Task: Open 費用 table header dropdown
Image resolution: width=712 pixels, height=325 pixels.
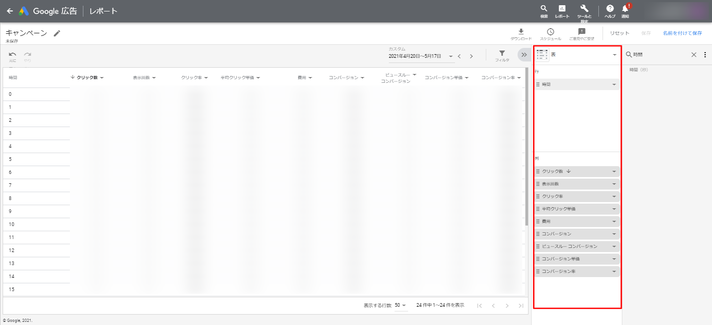Action: tap(310, 78)
